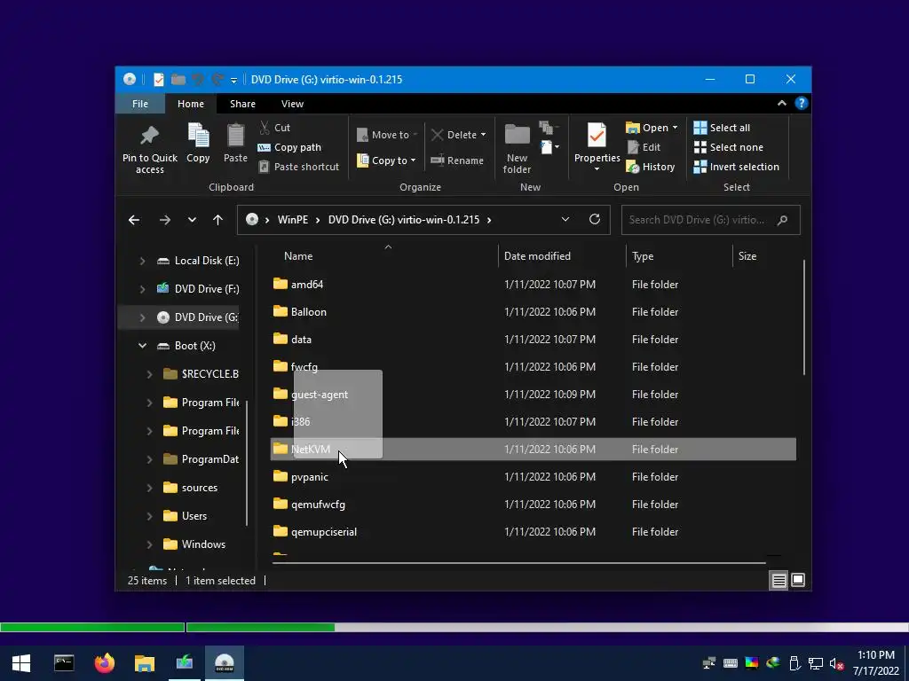Image resolution: width=909 pixels, height=681 pixels.
Task: Open the Copy to dropdown
Action: pos(387,160)
